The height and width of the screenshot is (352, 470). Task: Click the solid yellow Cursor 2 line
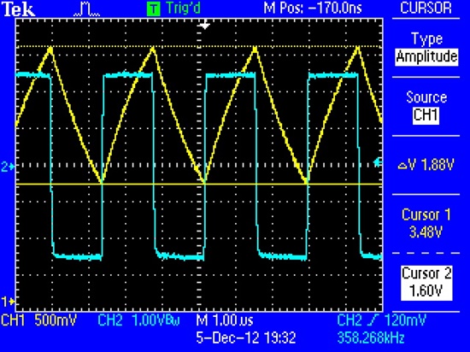199,184
